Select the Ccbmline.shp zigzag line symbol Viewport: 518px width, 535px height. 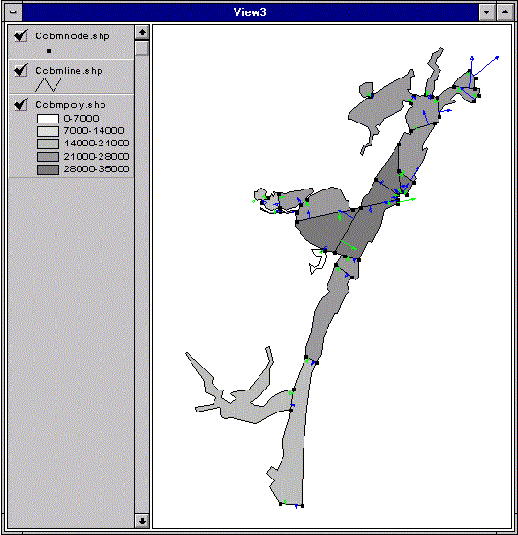point(49,85)
